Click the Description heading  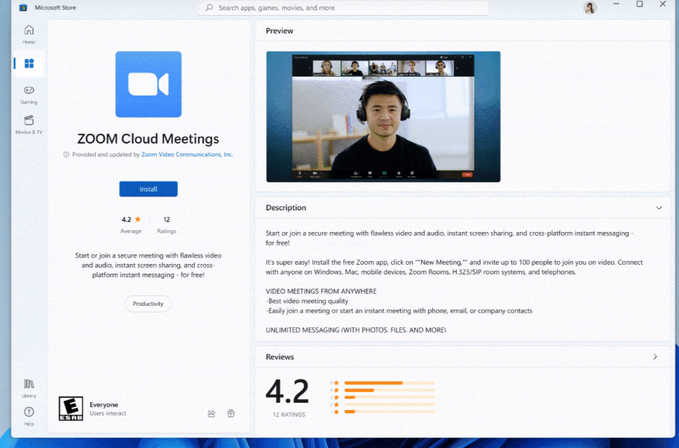[286, 207]
